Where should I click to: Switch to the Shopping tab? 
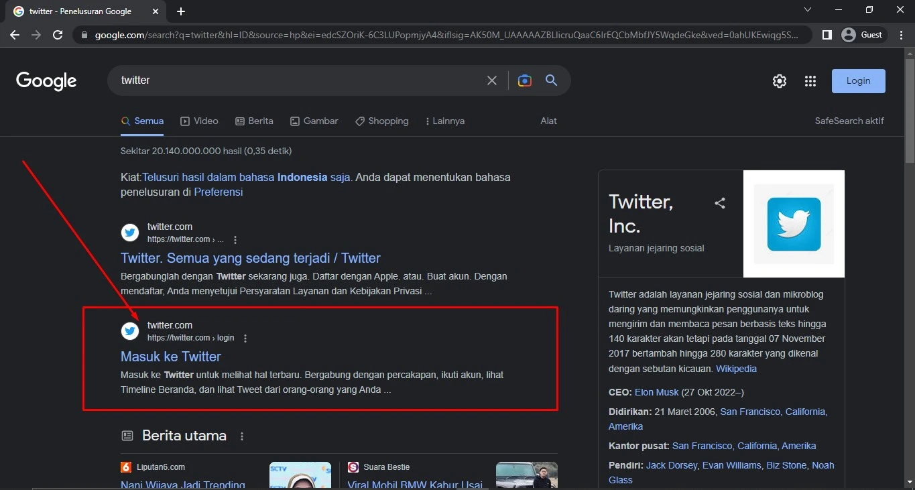[381, 121]
